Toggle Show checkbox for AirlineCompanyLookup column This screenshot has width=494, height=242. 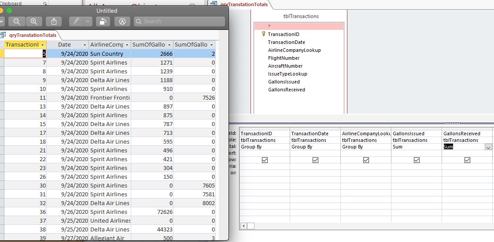coord(366,160)
